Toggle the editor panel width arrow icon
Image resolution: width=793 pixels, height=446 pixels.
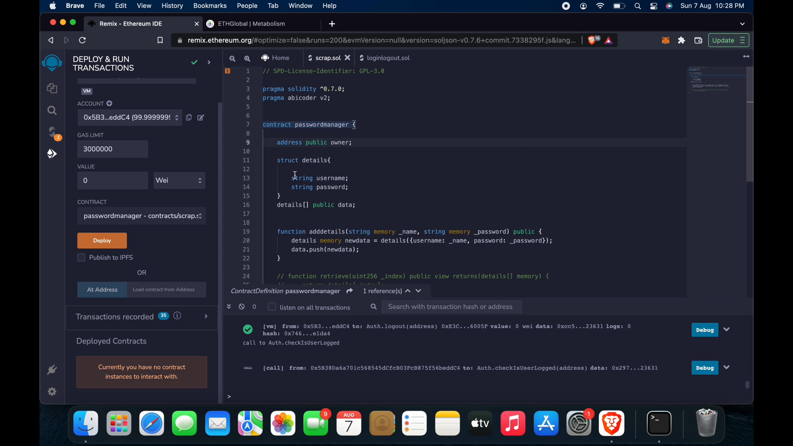(746, 57)
